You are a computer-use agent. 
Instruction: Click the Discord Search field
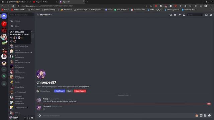point(195,15)
